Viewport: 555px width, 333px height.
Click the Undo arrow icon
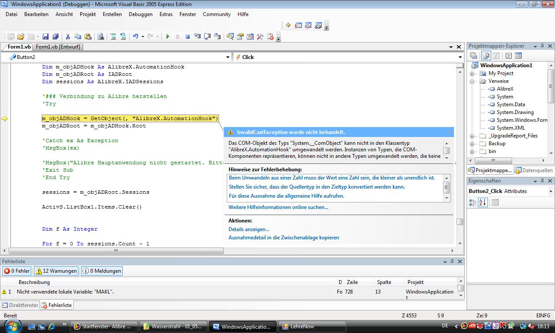click(x=136, y=37)
